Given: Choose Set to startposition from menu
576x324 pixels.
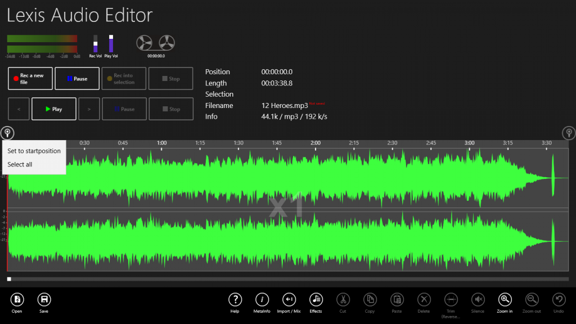Looking at the screenshot, I should tap(33, 151).
